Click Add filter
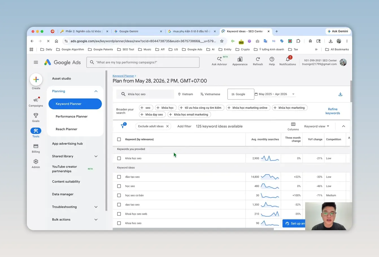The image size is (379, 257). 184,126
